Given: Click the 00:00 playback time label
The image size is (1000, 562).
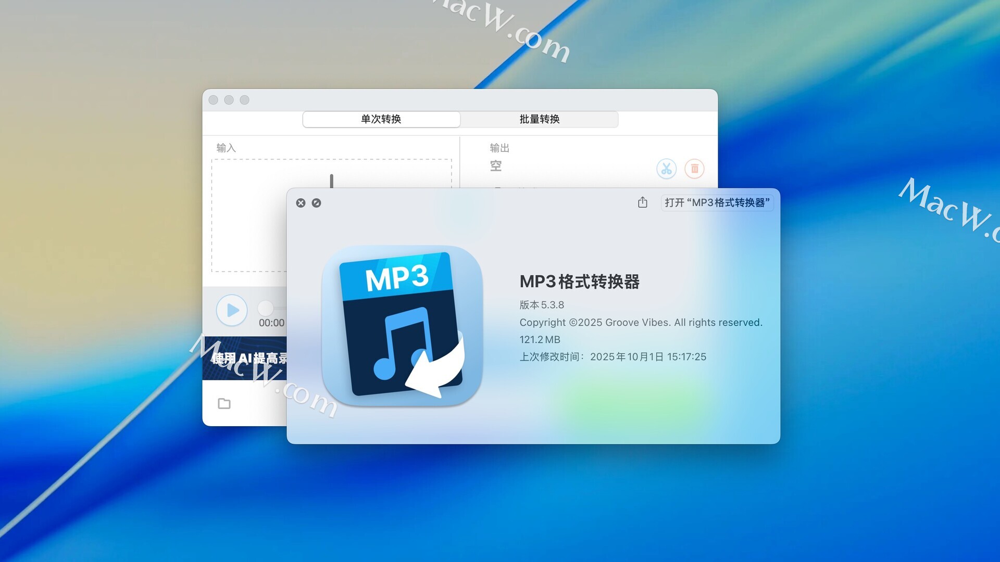Looking at the screenshot, I should coord(271,323).
